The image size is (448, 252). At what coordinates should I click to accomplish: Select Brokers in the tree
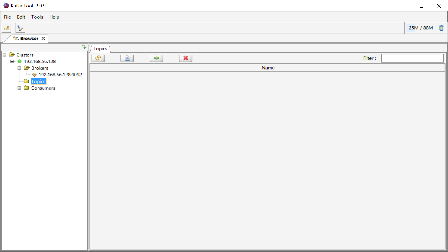[40, 68]
